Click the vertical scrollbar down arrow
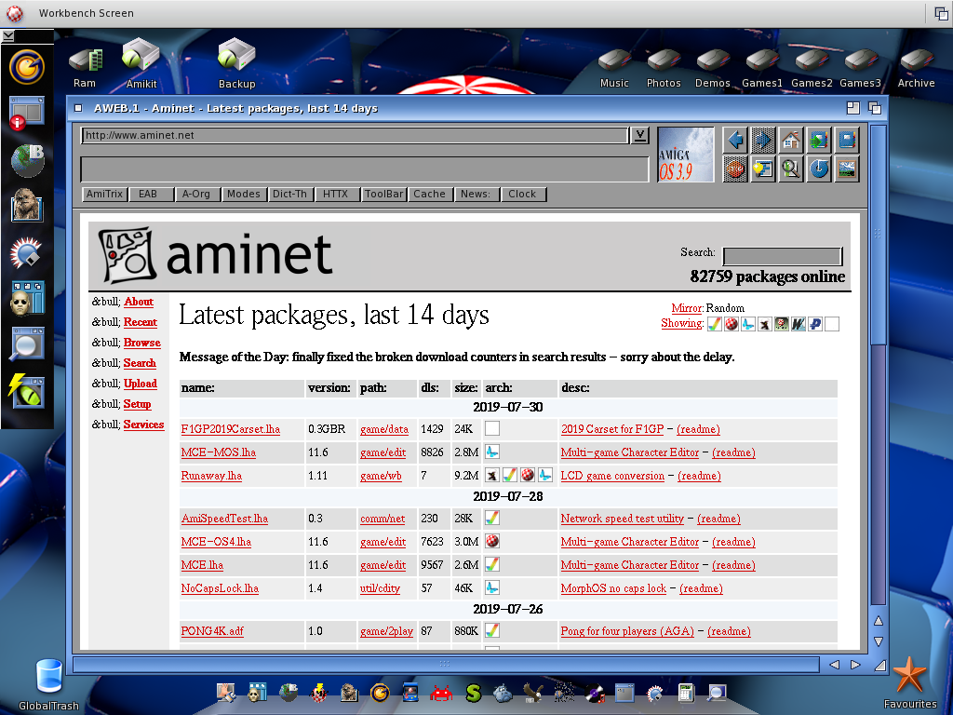 [879, 641]
